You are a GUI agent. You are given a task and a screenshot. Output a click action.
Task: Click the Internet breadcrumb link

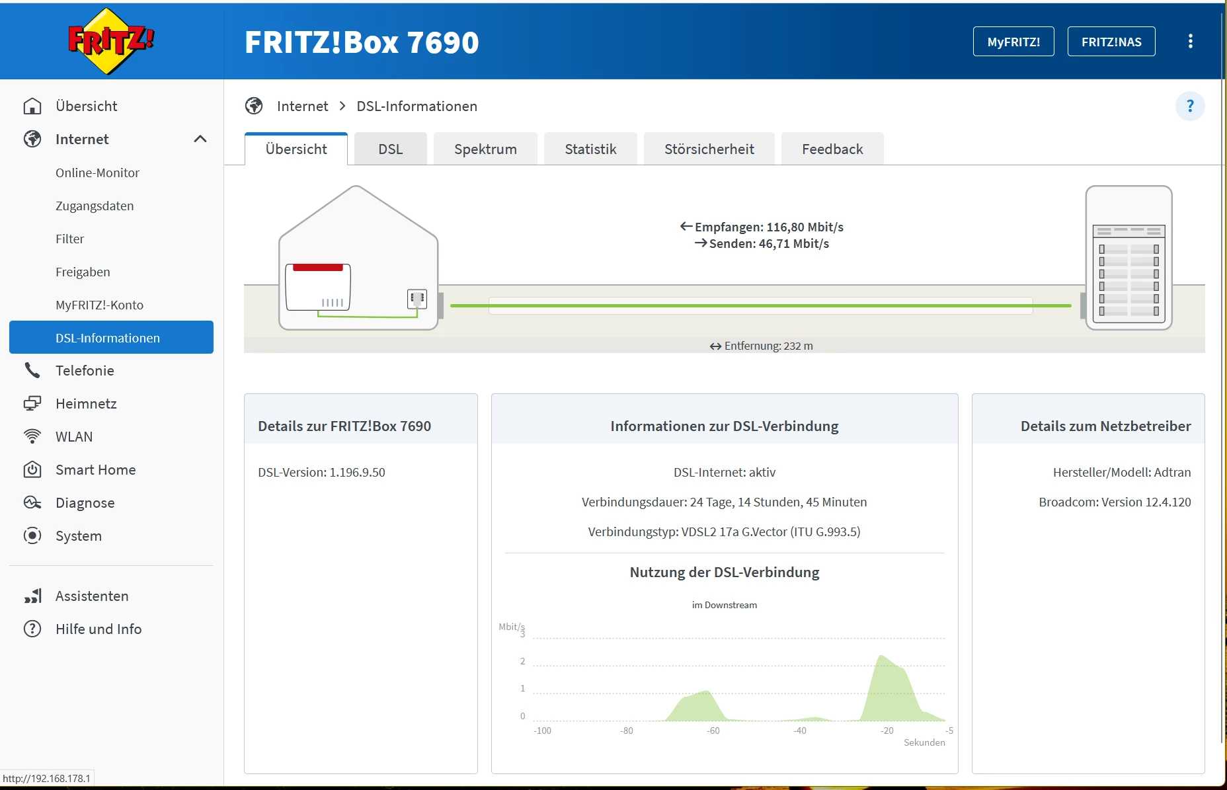[302, 106]
